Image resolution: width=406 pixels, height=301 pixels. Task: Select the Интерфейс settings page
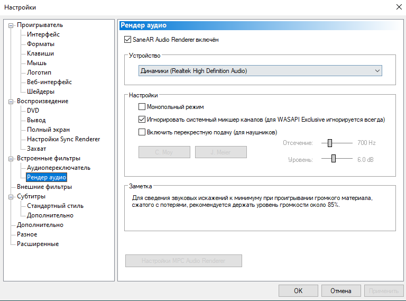(x=43, y=34)
